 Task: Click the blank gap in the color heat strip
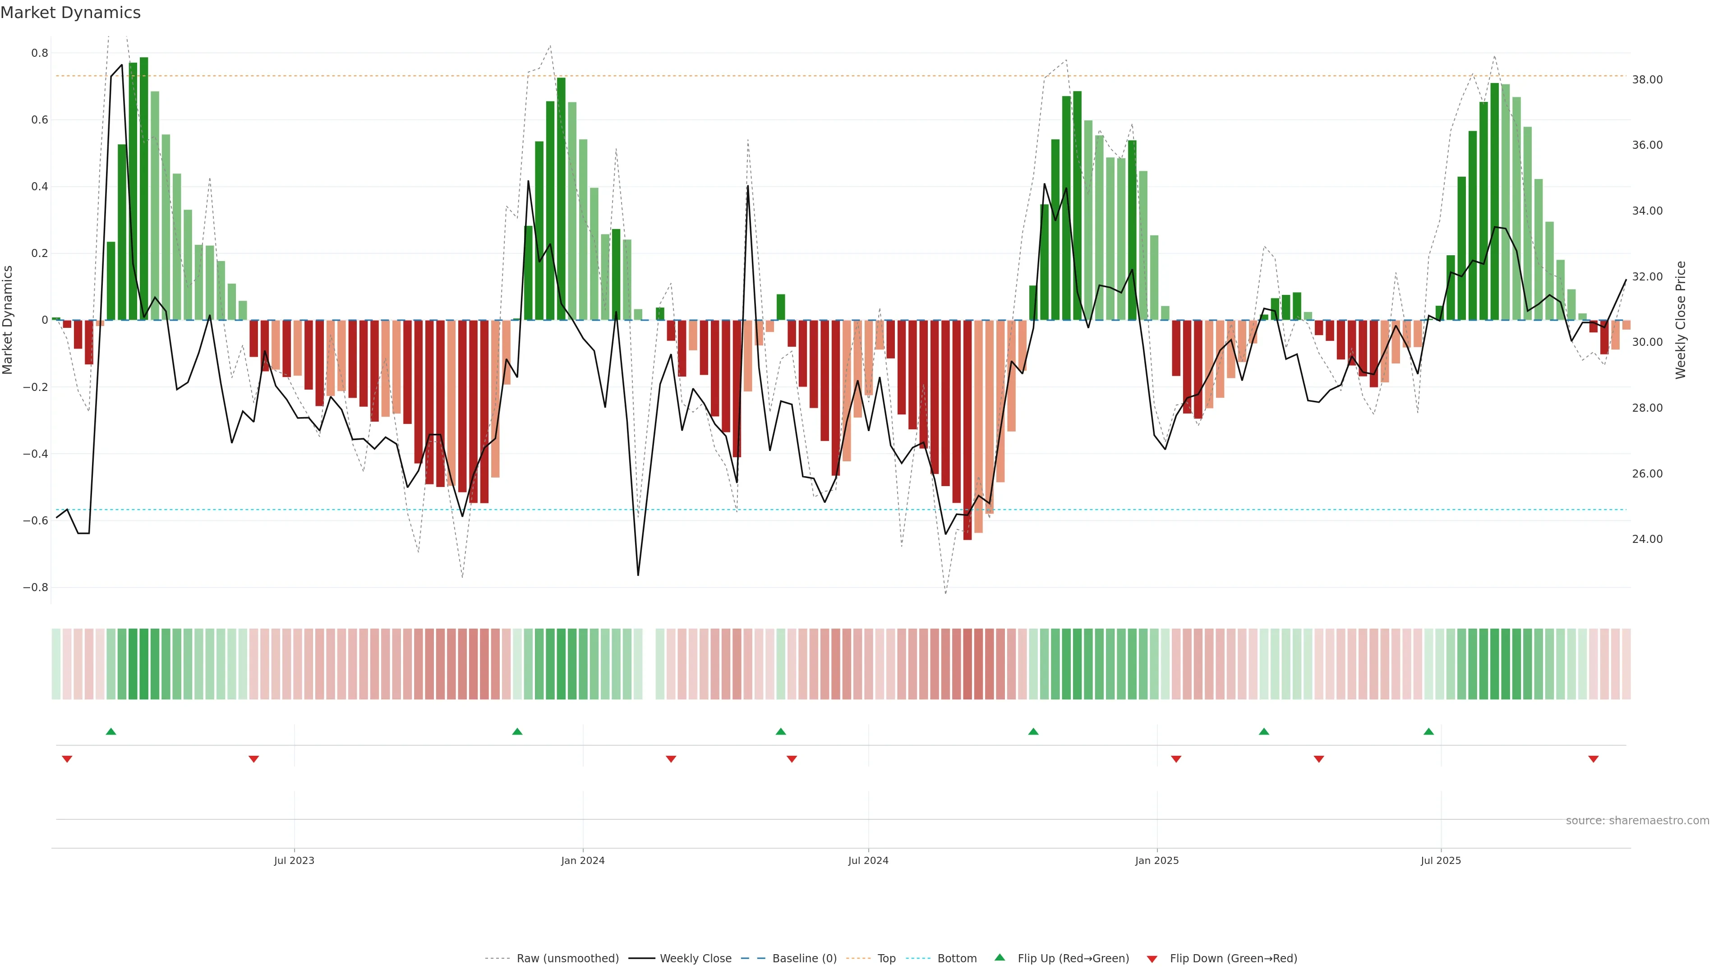coord(649,664)
